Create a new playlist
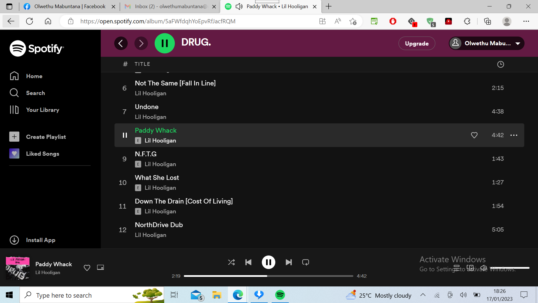Image resolution: width=538 pixels, height=303 pixels. 38,137
